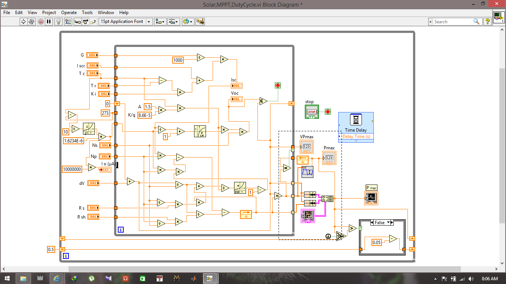Click the Pause toolbar button
The height and width of the screenshot is (284, 506).
point(49,21)
